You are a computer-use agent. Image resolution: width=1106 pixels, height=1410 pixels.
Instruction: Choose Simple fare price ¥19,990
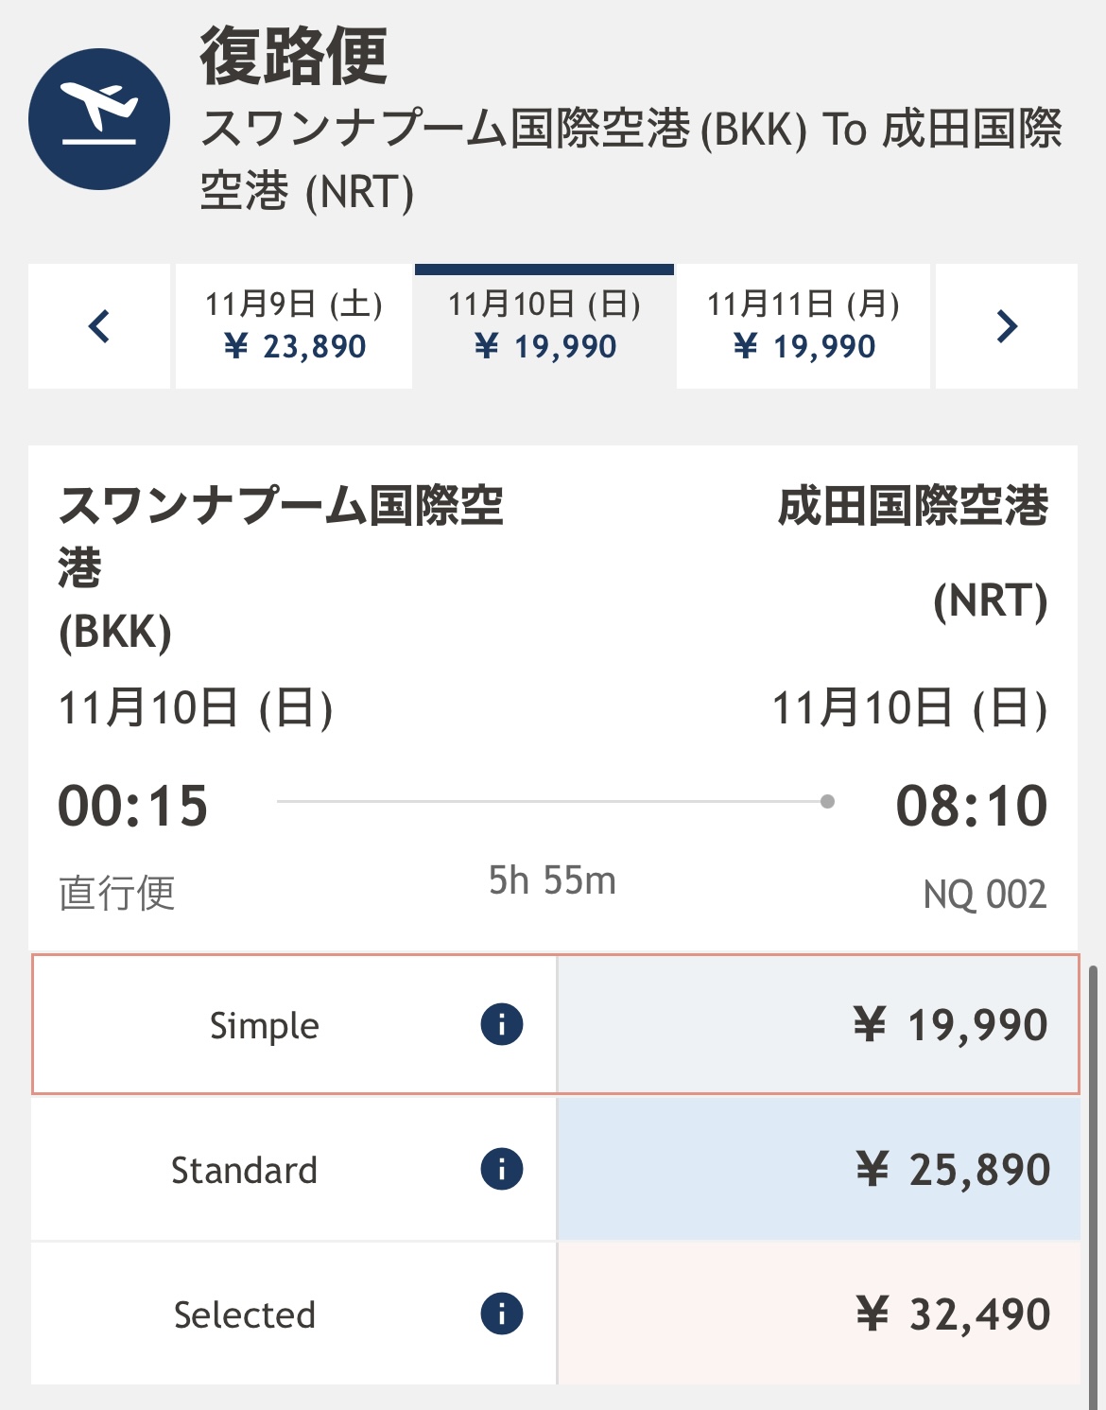click(818, 1024)
